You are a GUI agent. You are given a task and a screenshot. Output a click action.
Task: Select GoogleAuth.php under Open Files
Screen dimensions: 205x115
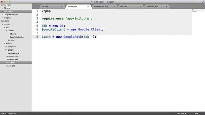click(11, 15)
